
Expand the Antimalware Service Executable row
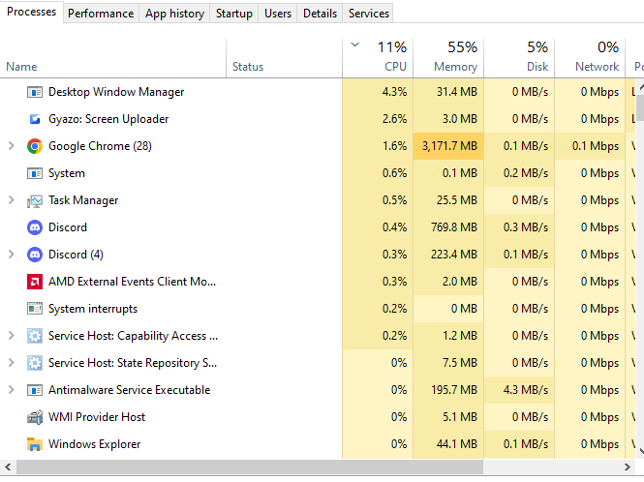click(11, 390)
